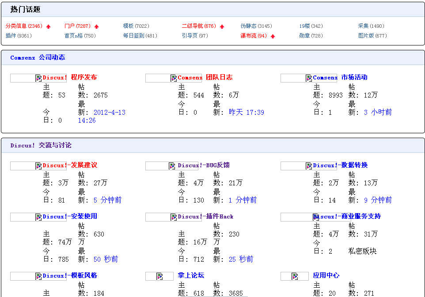Click red up arrow beside 二级导航
This screenshot has height=297, width=425.
pos(222,26)
